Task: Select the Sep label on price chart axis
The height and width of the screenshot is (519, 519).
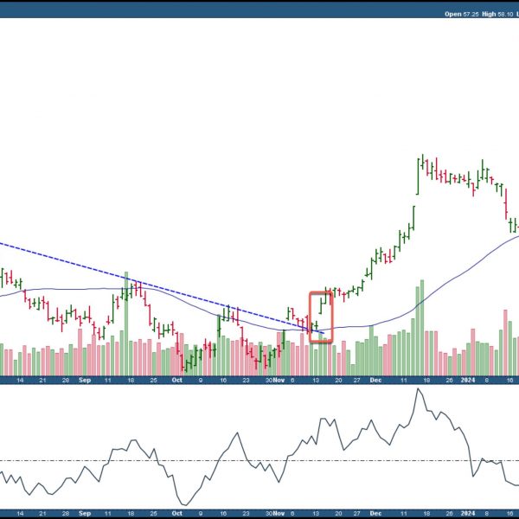Action: coord(85,380)
